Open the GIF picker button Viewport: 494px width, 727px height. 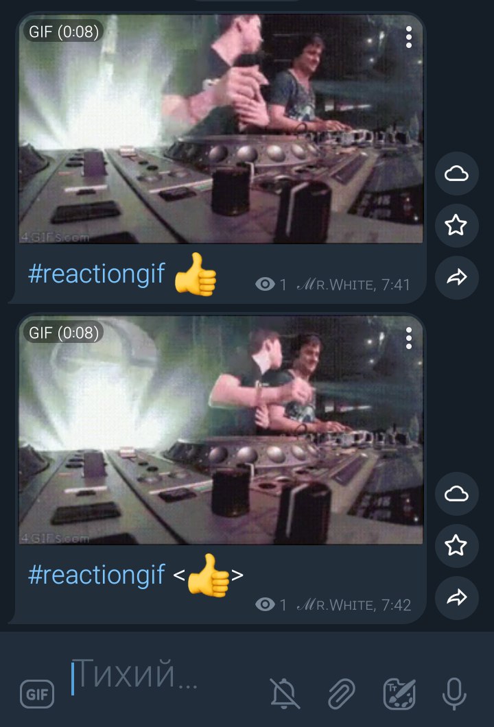(x=37, y=693)
